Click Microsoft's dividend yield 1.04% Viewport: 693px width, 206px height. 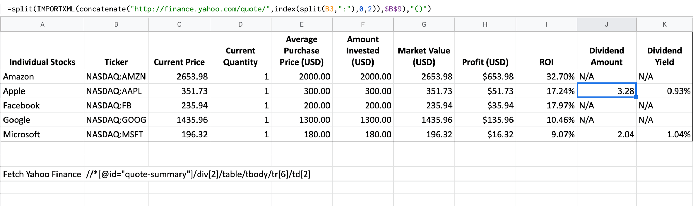tap(665, 134)
